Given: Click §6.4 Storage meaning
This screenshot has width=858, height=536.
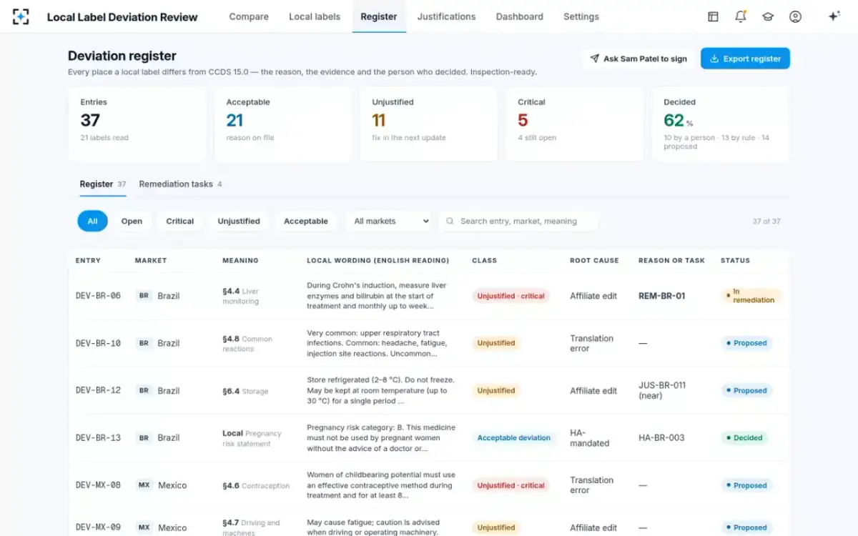Looking at the screenshot, I should coord(245,391).
